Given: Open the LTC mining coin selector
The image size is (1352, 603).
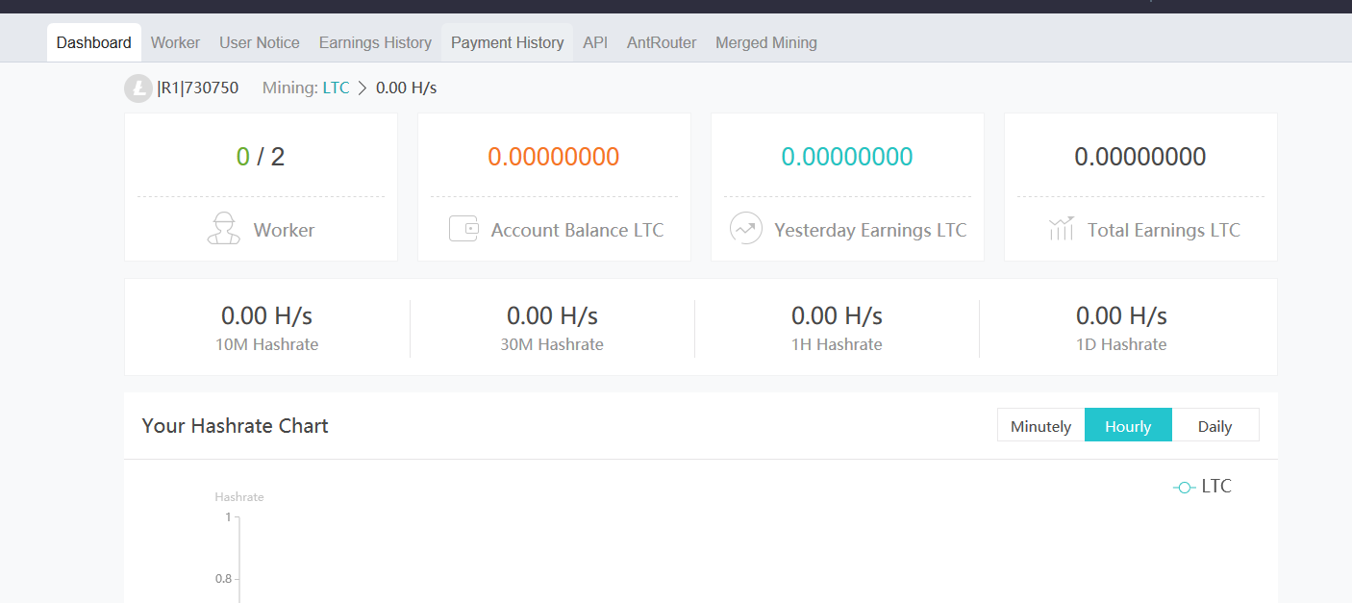Looking at the screenshot, I should tap(336, 88).
